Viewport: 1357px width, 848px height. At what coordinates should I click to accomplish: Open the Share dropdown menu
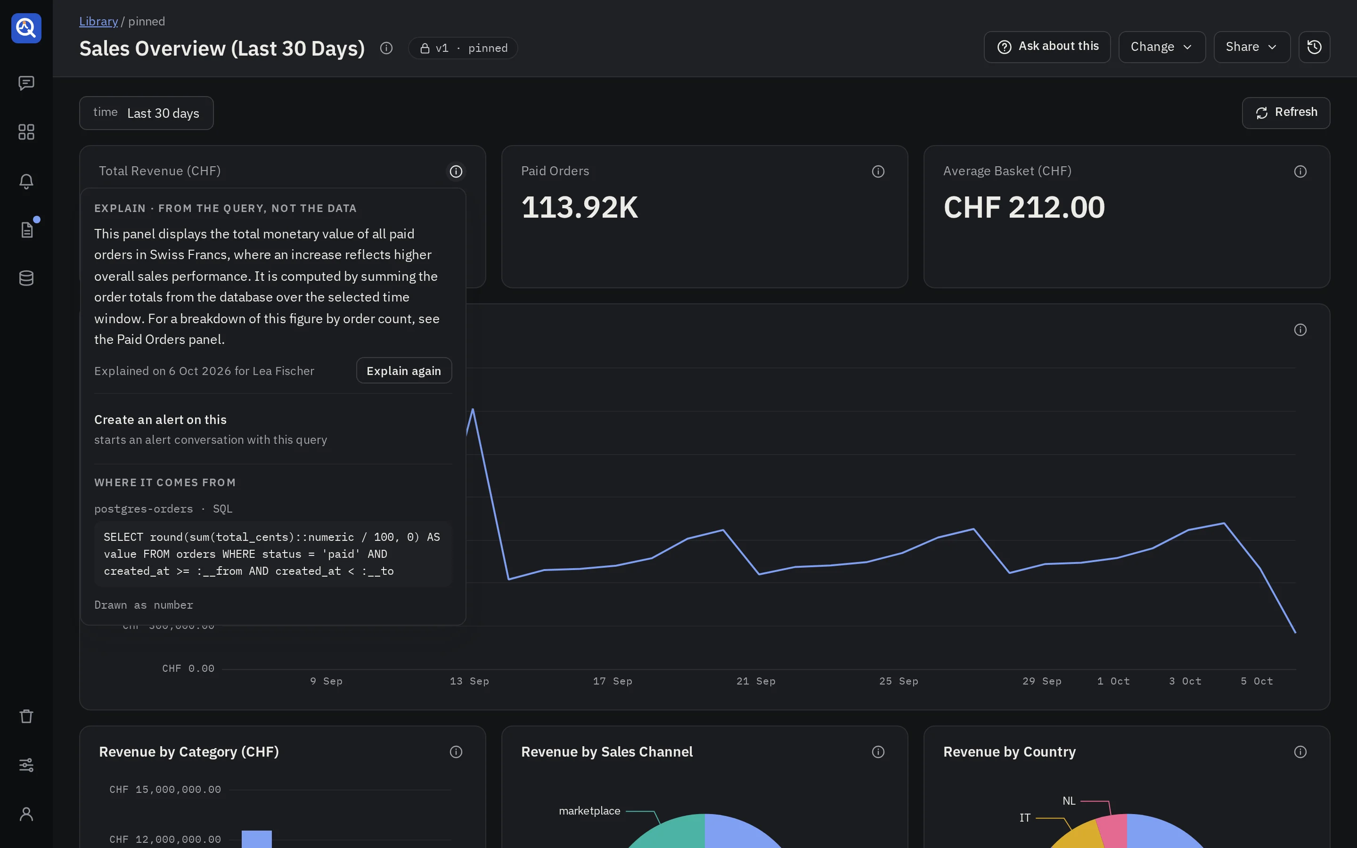point(1251,47)
